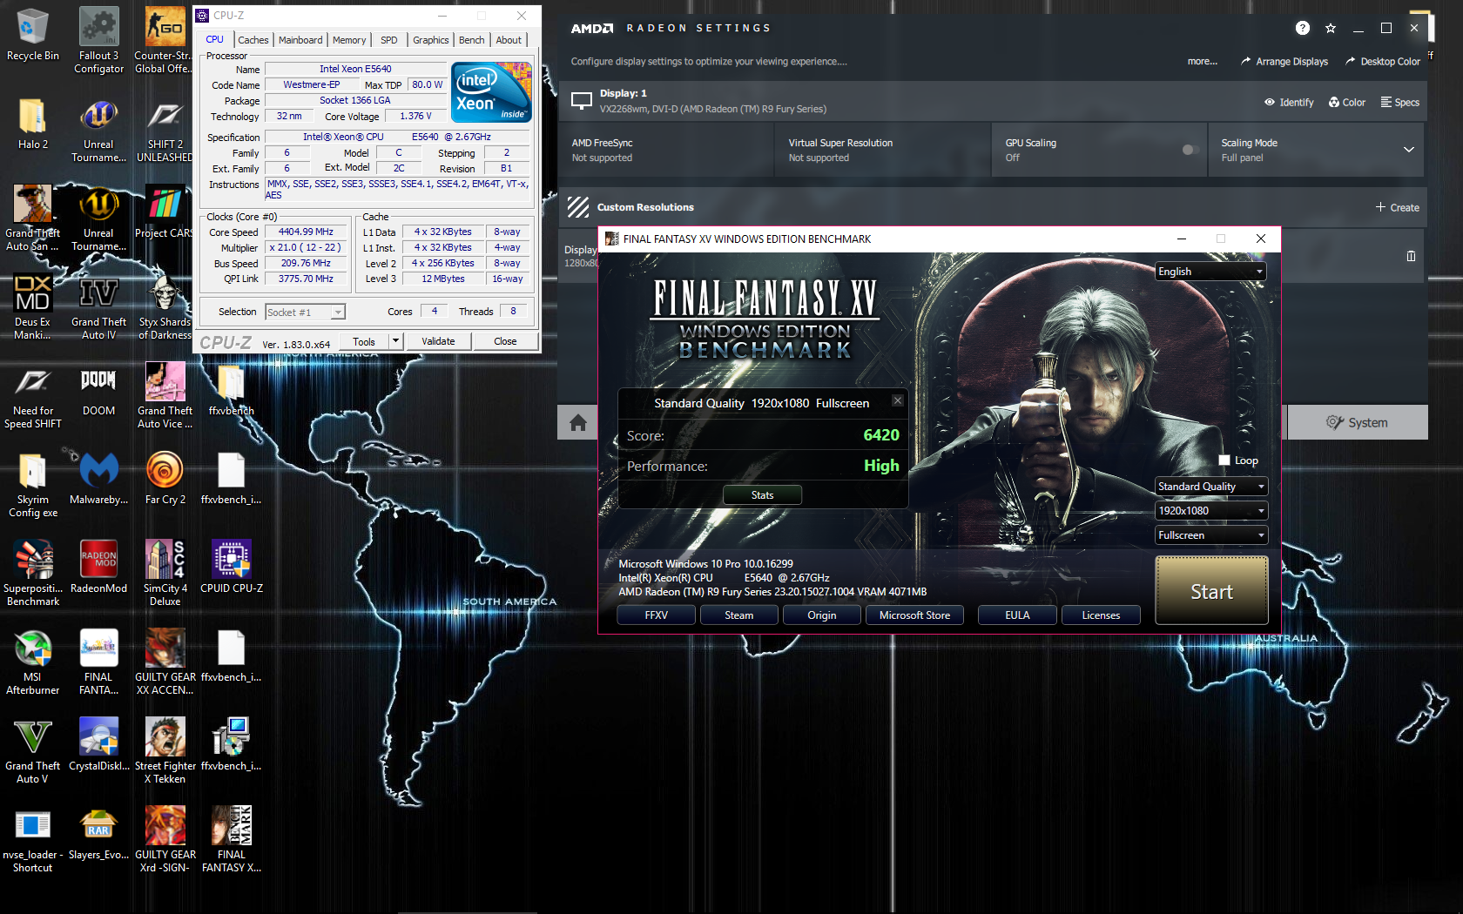Screen dimensions: 1463x914
Task: Click the Stats button
Action: pyautogui.click(x=762, y=495)
